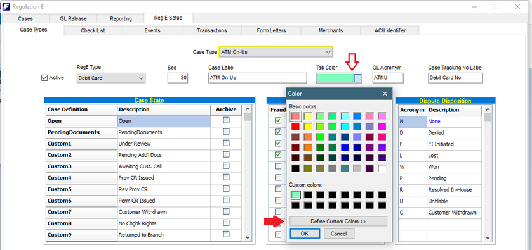This screenshot has width=532, height=250.
Task: Select the 'Won' disposition row
Action: click(x=440, y=167)
